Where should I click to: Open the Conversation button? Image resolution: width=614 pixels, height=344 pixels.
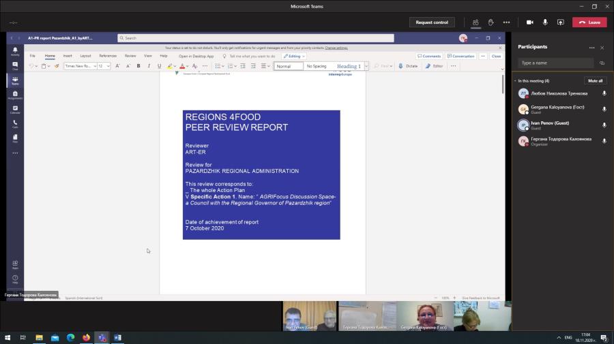tap(461, 57)
